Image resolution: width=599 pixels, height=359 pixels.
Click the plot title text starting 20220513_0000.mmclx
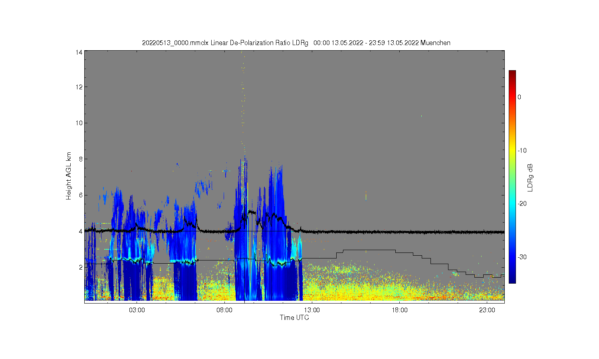pos(296,43)
